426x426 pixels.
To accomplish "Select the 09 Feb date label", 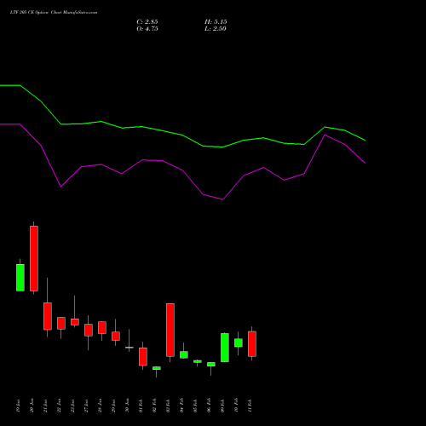I will (x=223, y=406).
